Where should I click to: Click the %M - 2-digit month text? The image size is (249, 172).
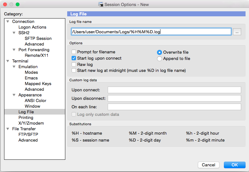click(148, 133)
